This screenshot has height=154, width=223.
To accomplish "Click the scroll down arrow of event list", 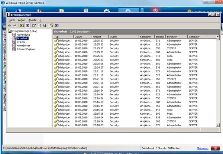I will [x=218, y=125].
